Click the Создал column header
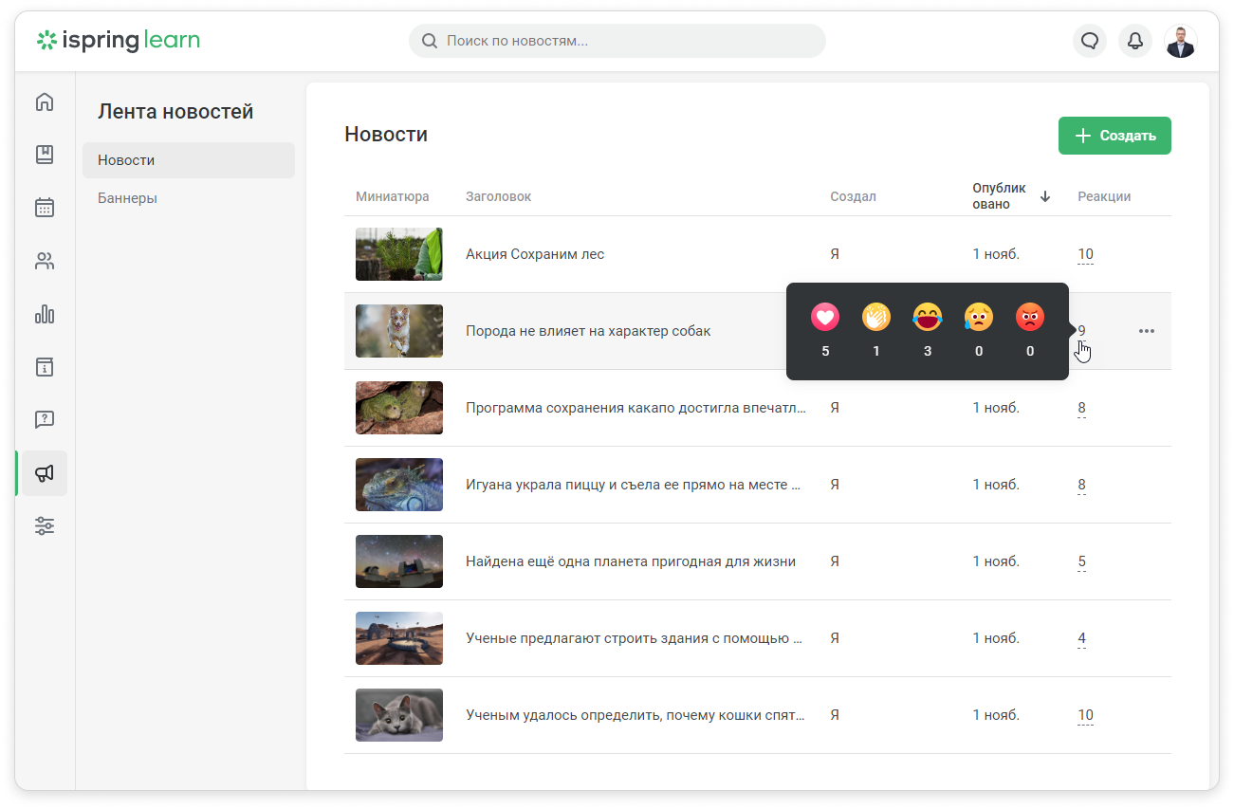This screenshot has height=809, width=1234. pyautogui.click(x=853, y=196)
